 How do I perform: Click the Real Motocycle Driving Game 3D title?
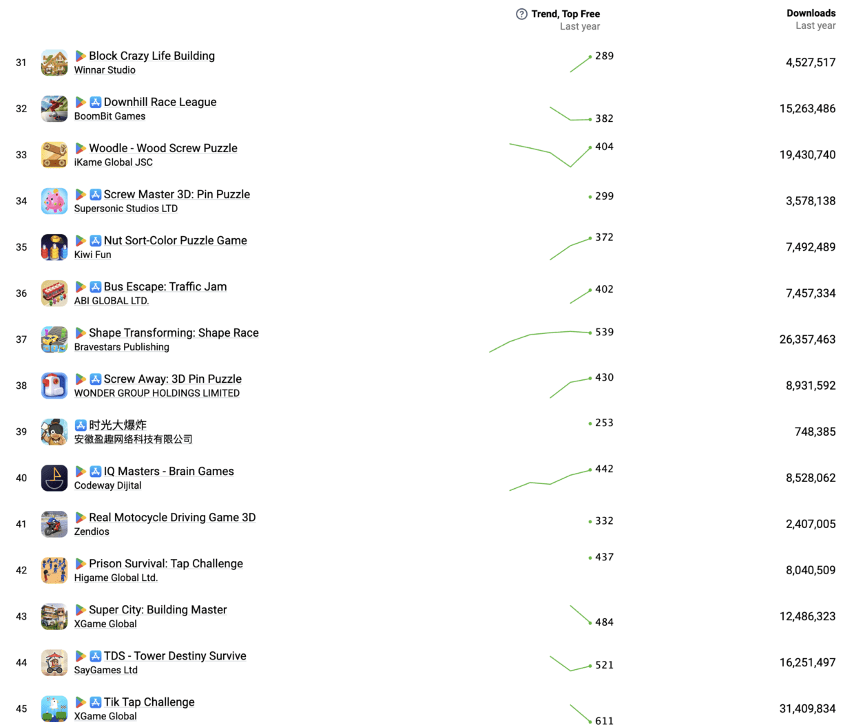pyautogui.click(x=172, y=518)
